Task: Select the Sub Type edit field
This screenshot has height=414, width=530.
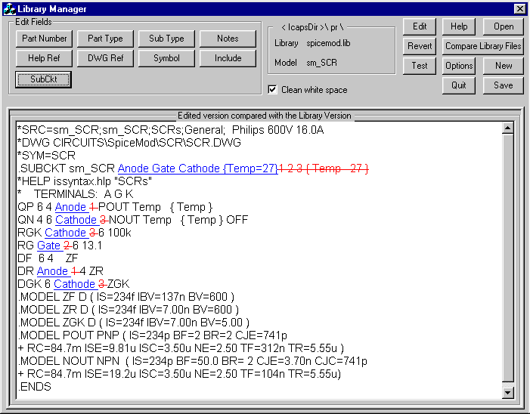Action: (x=166, y=39)
